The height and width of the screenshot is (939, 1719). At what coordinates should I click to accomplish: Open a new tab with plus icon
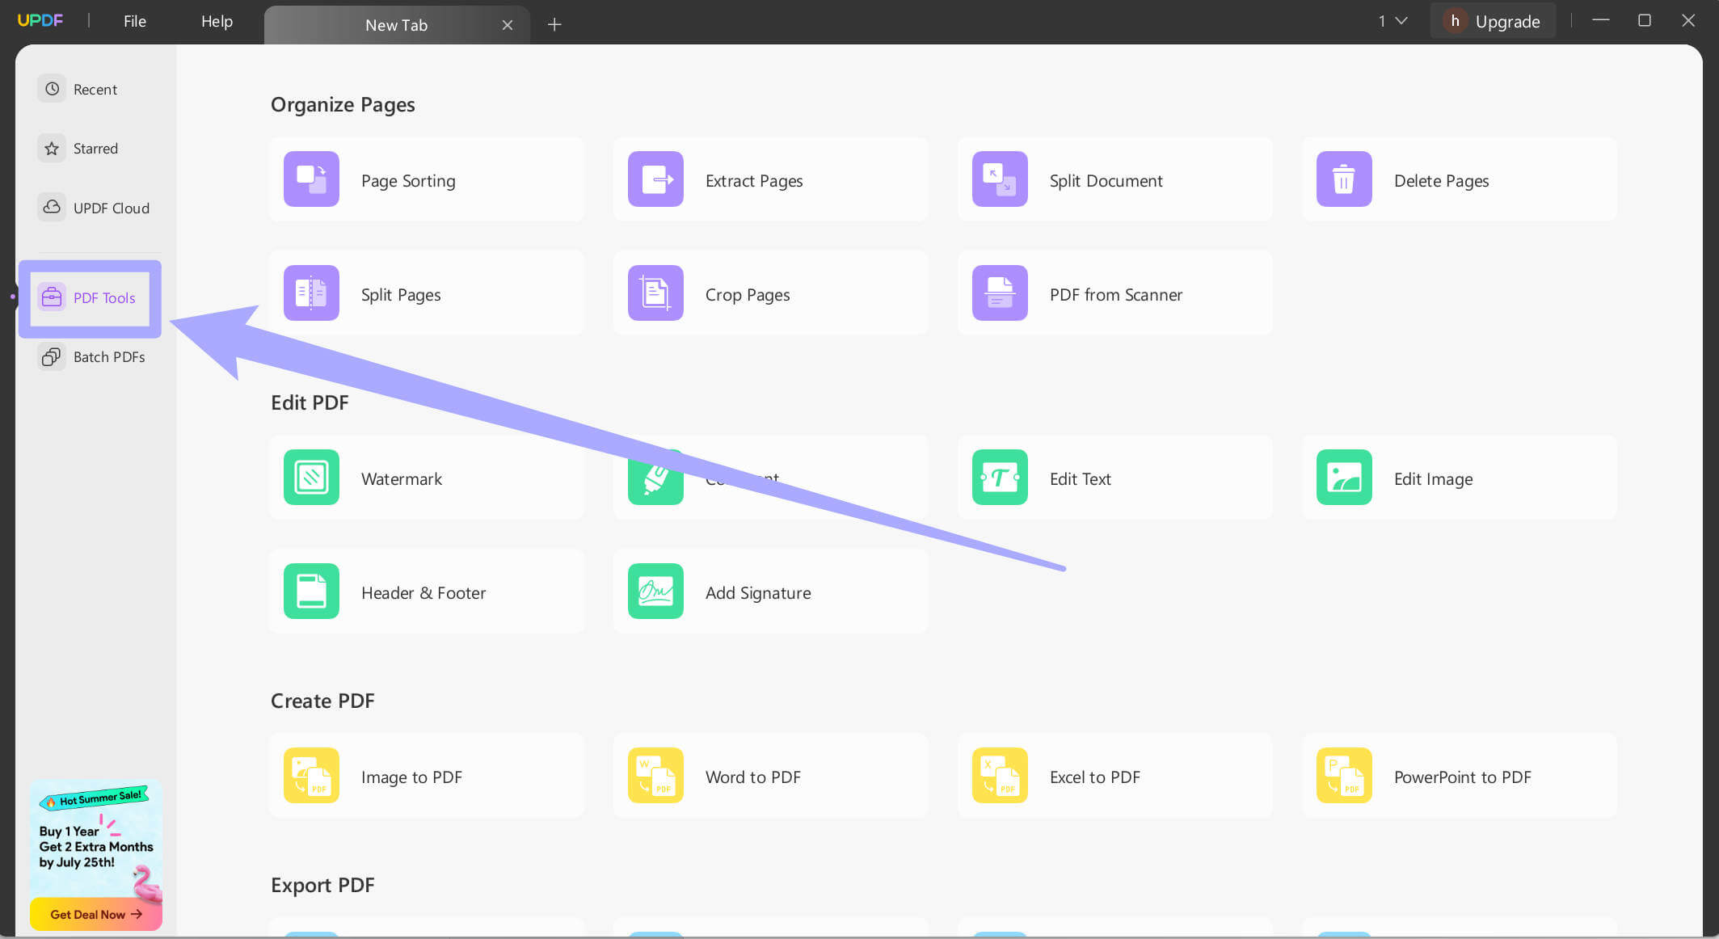[x=554, y=25]
